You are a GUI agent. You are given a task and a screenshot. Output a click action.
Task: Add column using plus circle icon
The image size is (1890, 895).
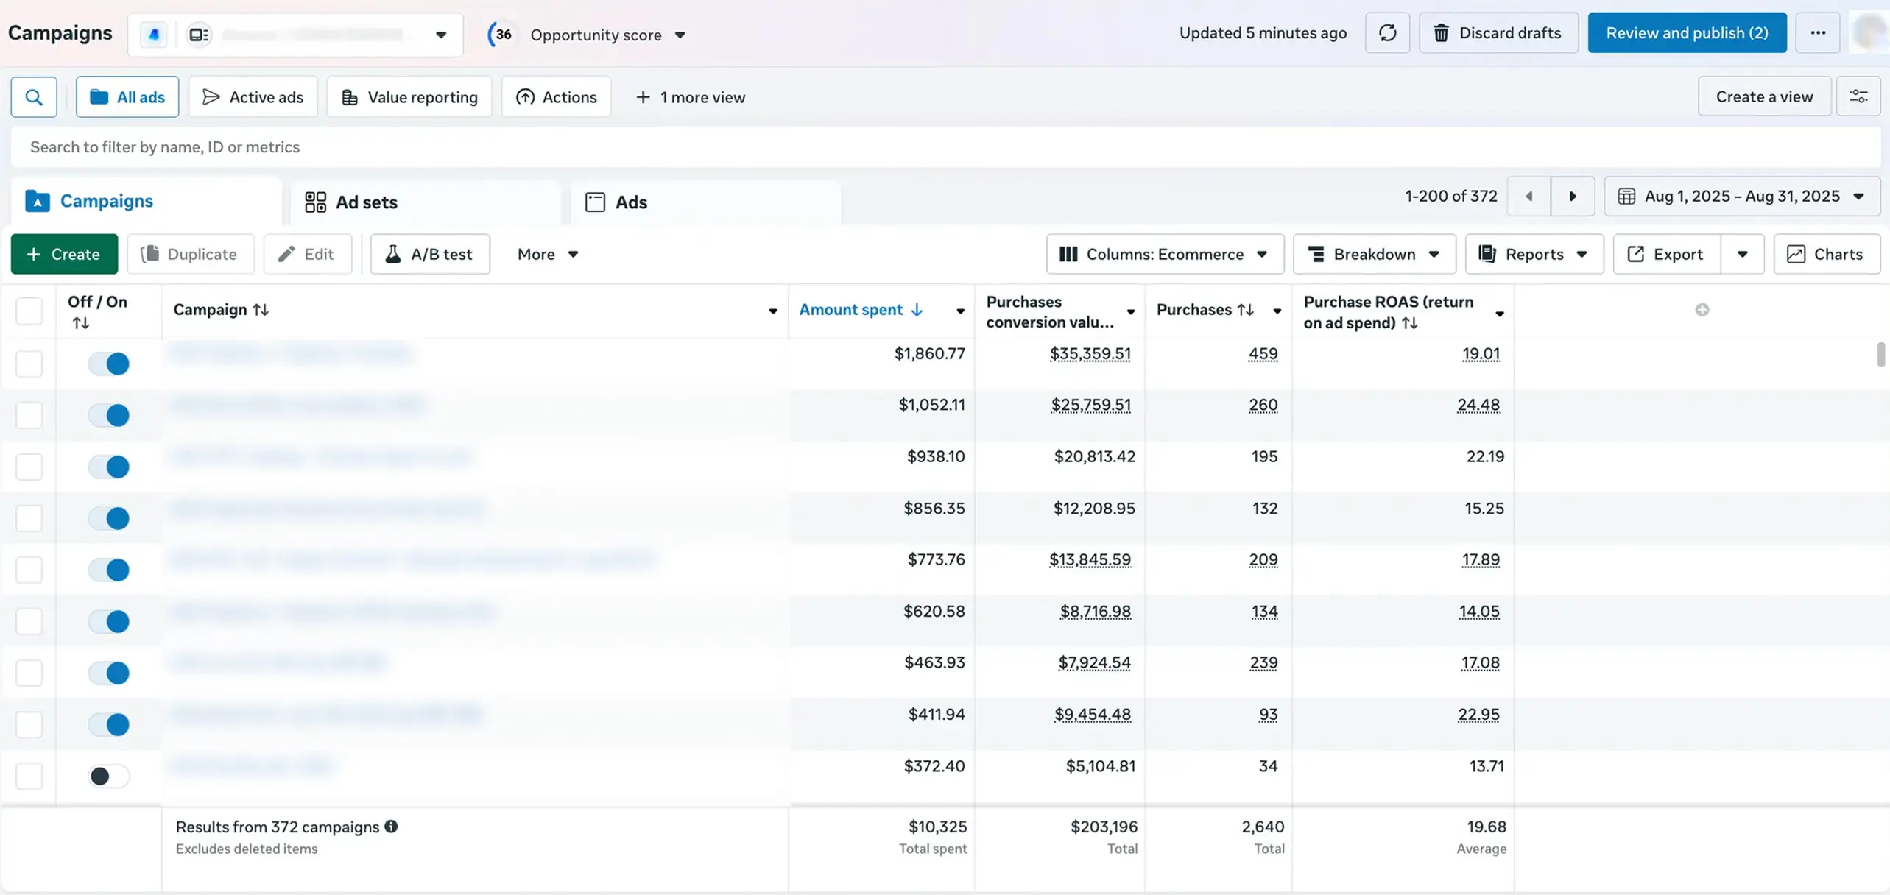click(x=1702, y=310)
